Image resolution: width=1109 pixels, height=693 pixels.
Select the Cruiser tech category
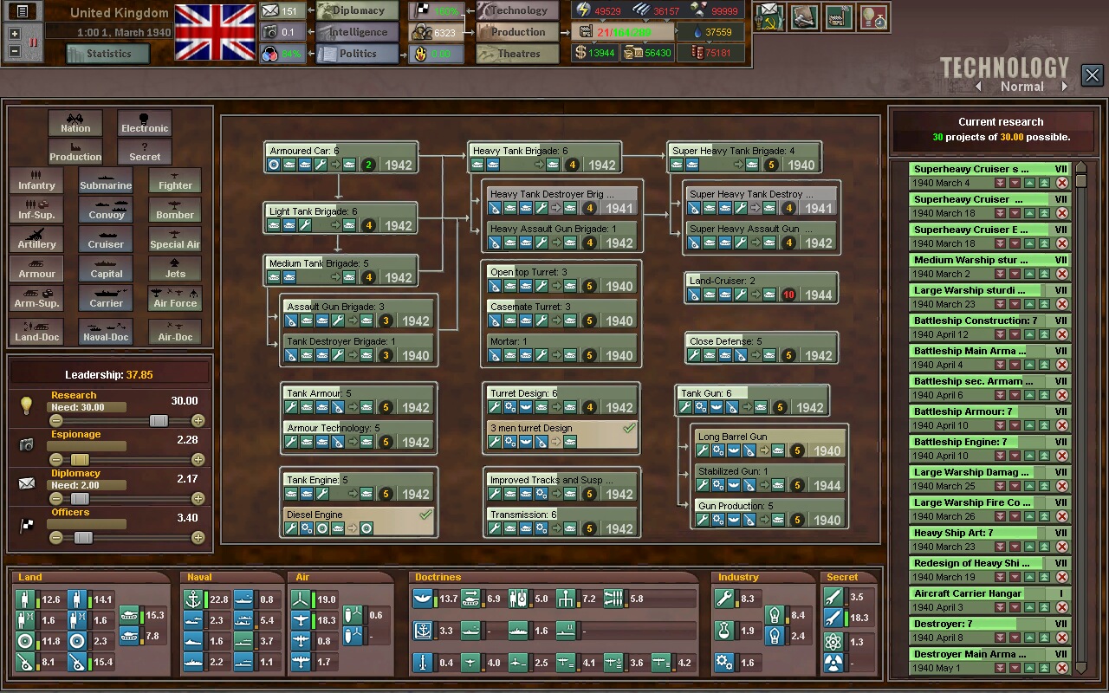(106, 239)
